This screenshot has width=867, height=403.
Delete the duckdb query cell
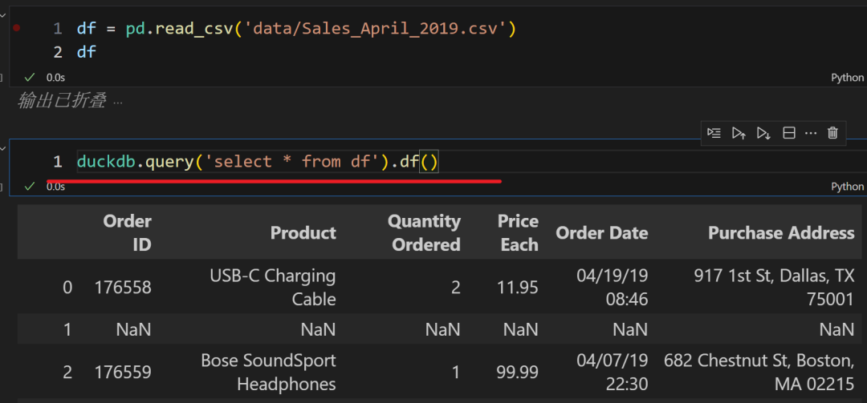click(832, 133)
